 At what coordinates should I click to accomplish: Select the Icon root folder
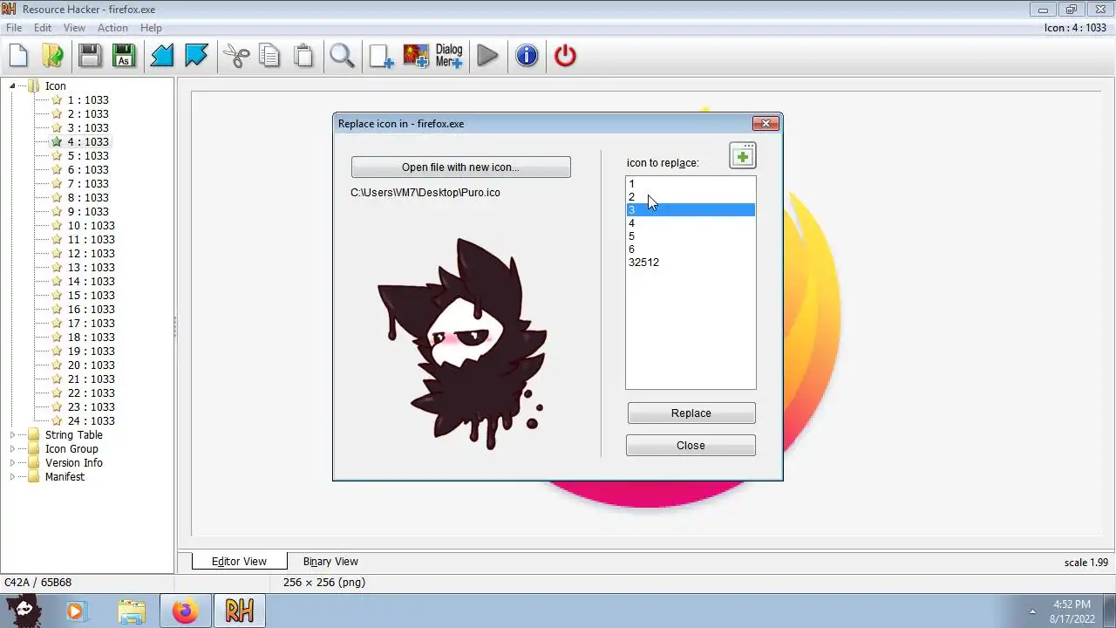click(55, 85)
